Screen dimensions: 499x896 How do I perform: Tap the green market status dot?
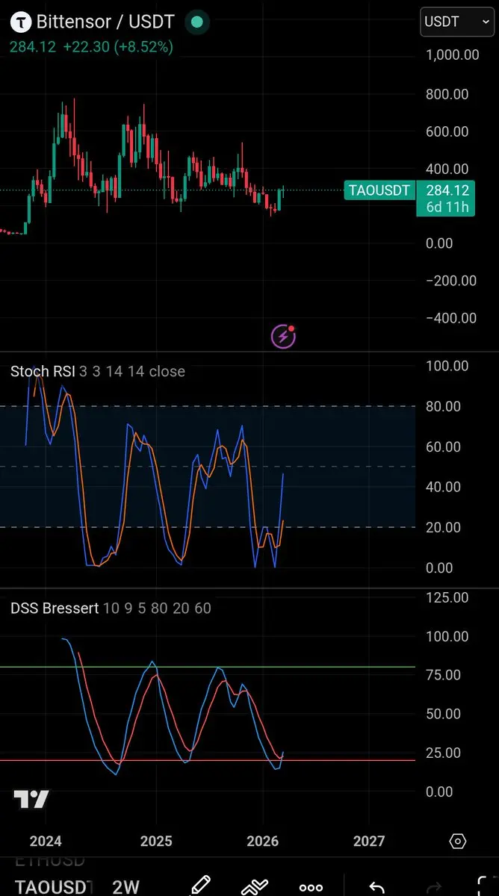(197, 22)
